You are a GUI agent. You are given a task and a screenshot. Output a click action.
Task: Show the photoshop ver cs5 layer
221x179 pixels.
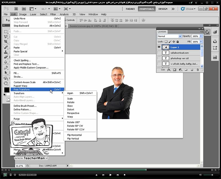click(159, 58)
